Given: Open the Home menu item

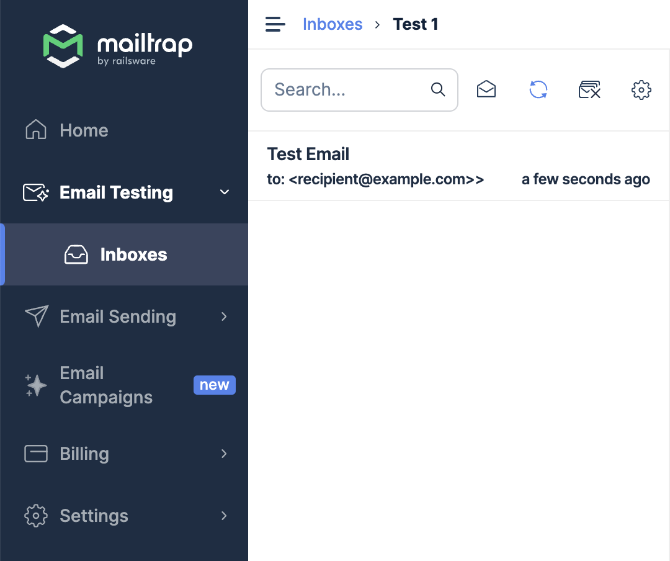Looking at the screenshot, I should click(x=84, y=130).
